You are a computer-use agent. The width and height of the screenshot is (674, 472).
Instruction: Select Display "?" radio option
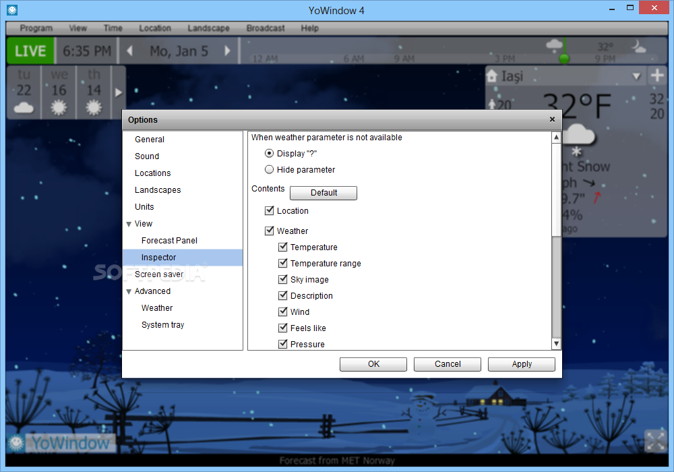(x=269, y=153)
